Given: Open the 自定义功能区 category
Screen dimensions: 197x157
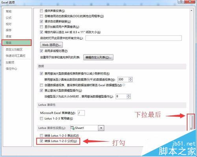Looking at the screenshot, I should [x=14, y=49].
